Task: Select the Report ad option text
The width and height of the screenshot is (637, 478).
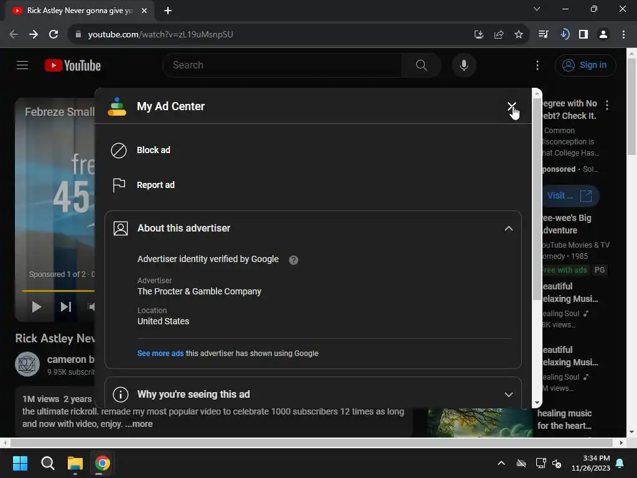Action: [156, 185]
